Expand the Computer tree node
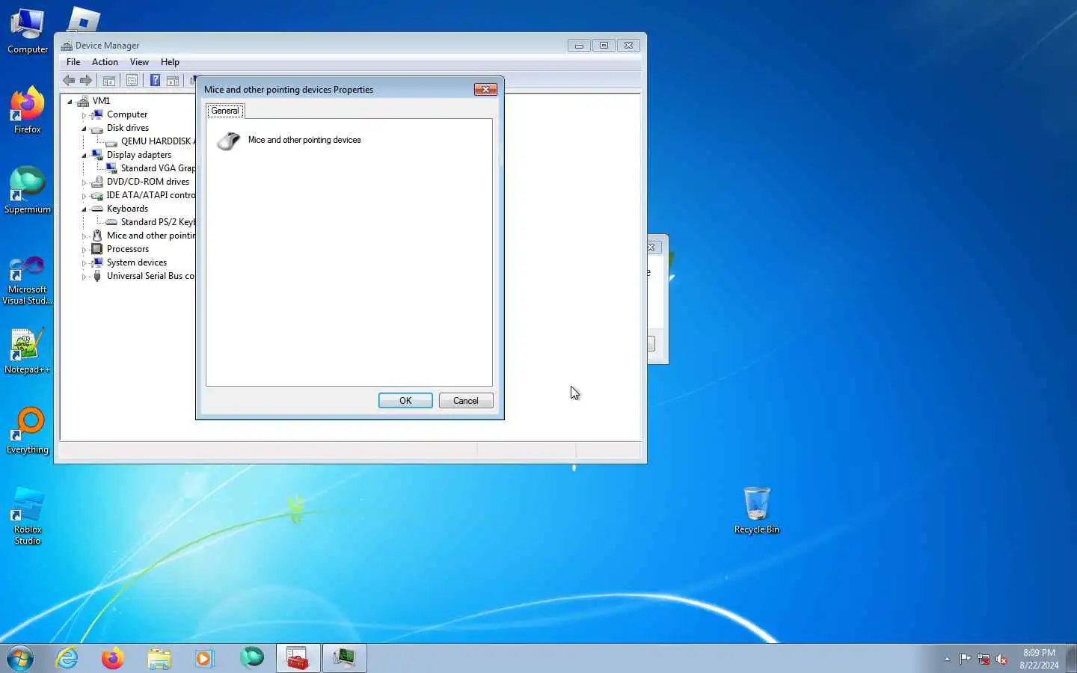The image size is (1077, 673). (84, 115)
